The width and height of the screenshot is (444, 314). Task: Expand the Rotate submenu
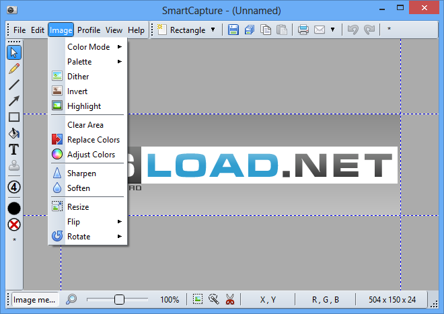tap(87, 237)
